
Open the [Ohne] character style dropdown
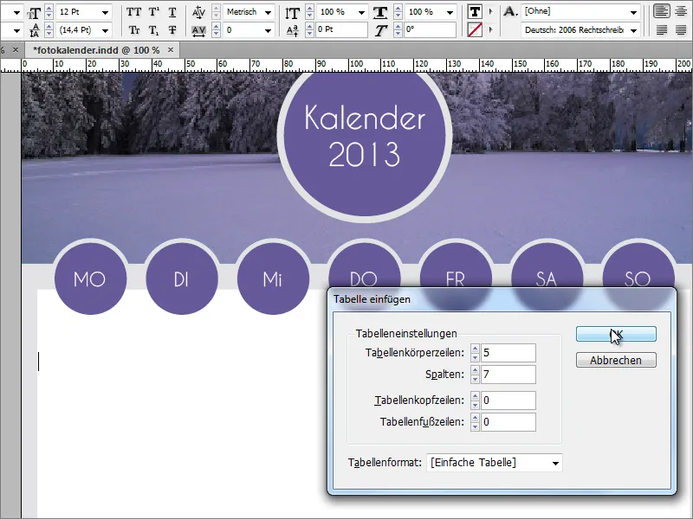pyautogui.click(x=633, y=12)
